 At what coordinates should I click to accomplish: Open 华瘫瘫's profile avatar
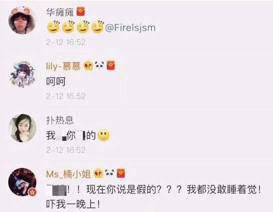coord(22,20)
